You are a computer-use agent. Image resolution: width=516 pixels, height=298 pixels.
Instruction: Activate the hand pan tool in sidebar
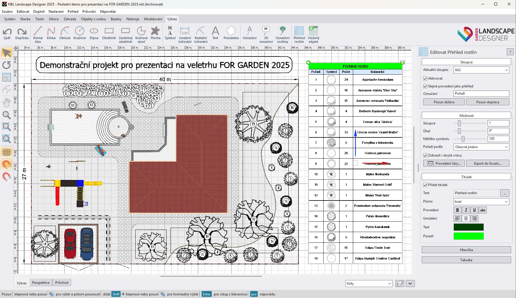point(6,102)
